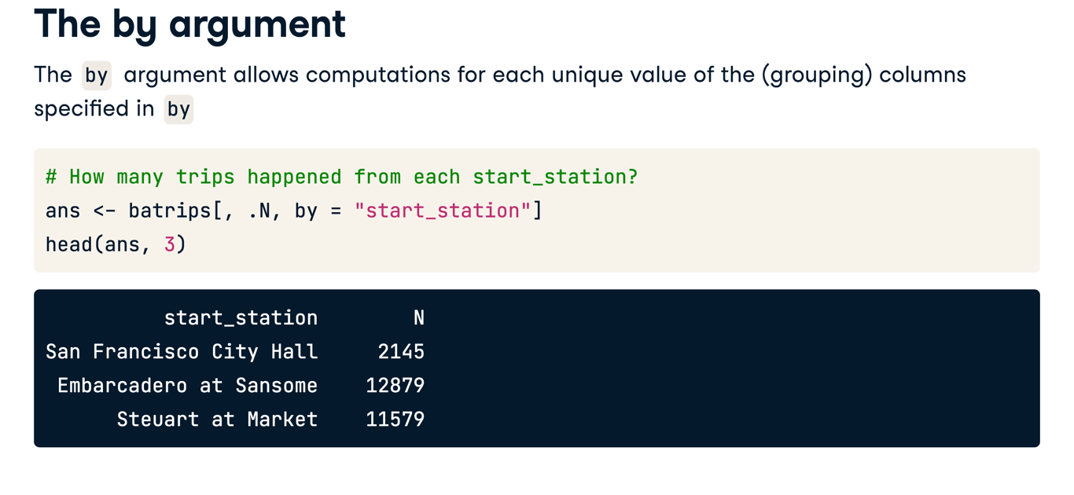Viewport: 1074px width, 495px height.
Task: Click the phrase 'specified in' in the description
Action: pyautogui.click(x=94, y=109)
